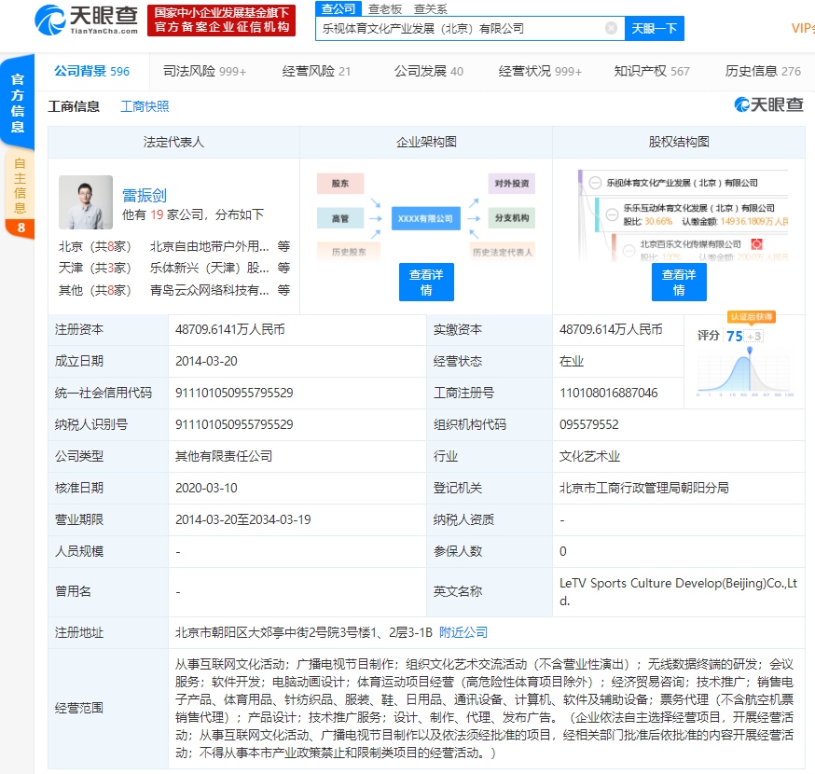This screenshot has width=815, height=774.
Task: Collapse the top LeTV Sports equity node
Action: point(595,183)
